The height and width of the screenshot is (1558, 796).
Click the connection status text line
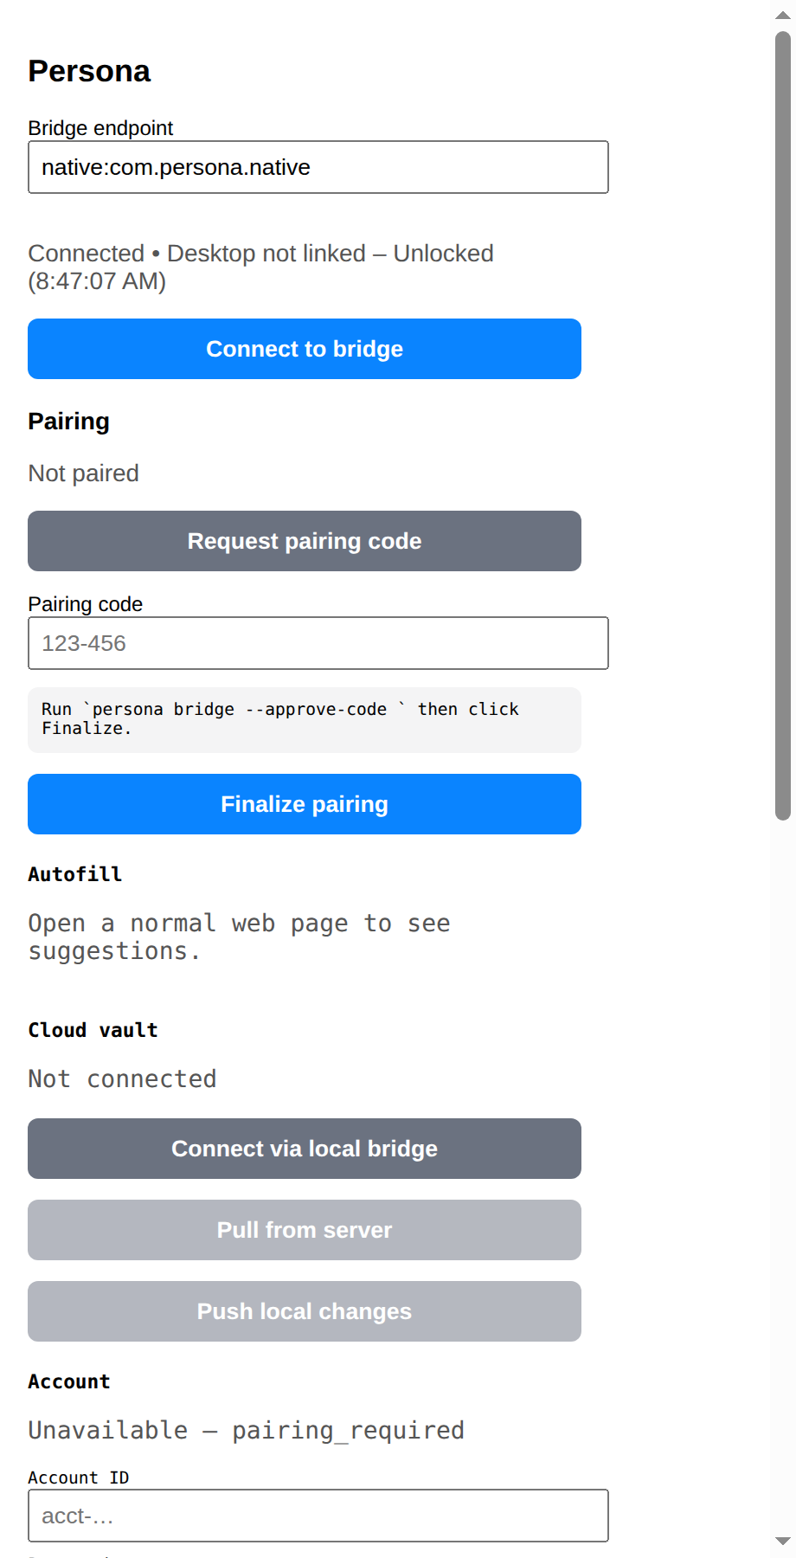261,267
